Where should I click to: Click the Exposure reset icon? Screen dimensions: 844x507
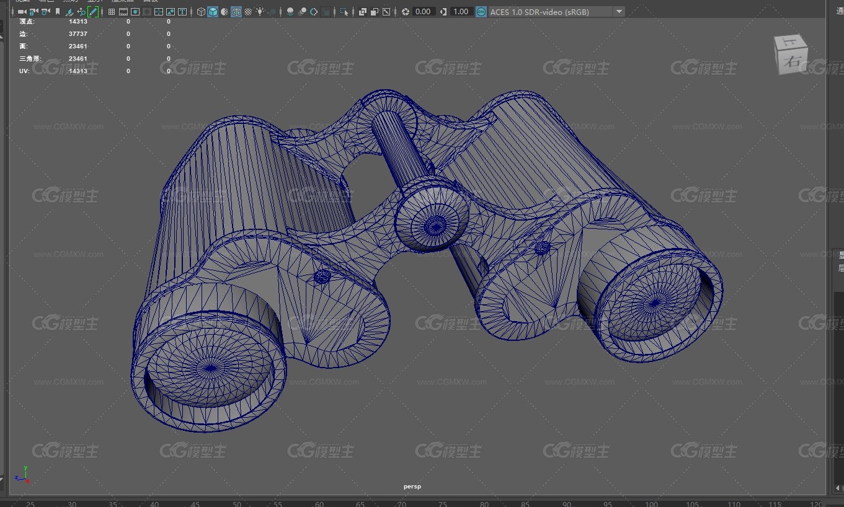(x=406, y=12)
